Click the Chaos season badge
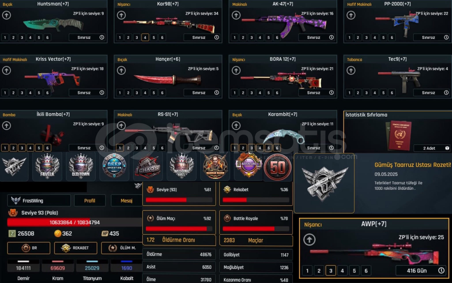The width and height of the screenshot is (452, 283). [x=148, y=166]
